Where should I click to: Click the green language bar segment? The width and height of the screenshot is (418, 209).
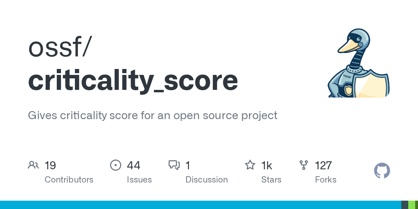click(x=411, y=205)
